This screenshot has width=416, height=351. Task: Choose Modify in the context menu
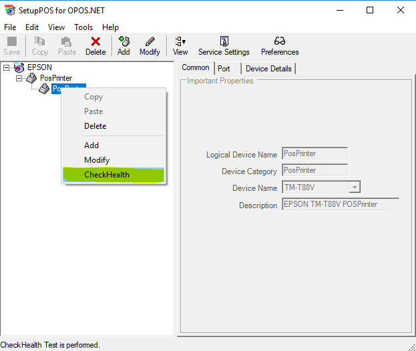(114, 160)
